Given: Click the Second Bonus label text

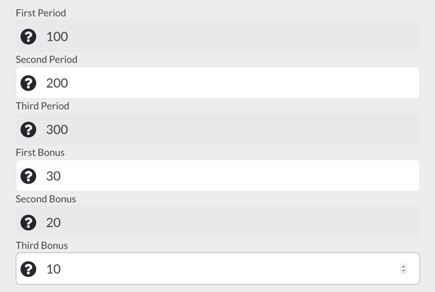Looking at the screenshot, I should point(46,199).
